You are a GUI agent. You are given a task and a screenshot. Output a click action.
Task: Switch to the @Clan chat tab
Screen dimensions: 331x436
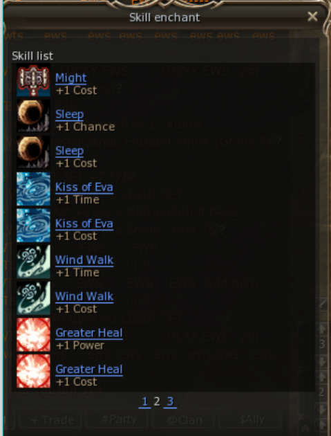185,420
